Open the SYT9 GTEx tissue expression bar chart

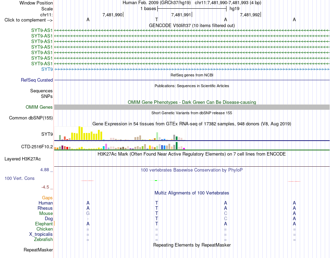(x=119, y=133)
